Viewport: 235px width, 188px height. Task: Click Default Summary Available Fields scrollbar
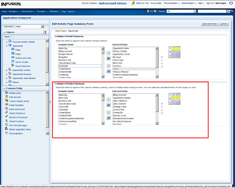coord(102,62)
